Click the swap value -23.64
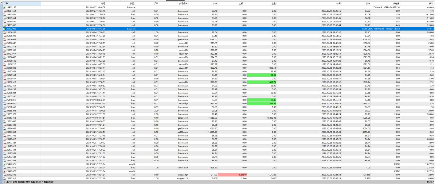Viewport: 435px width, 184px height. [397, 114]
